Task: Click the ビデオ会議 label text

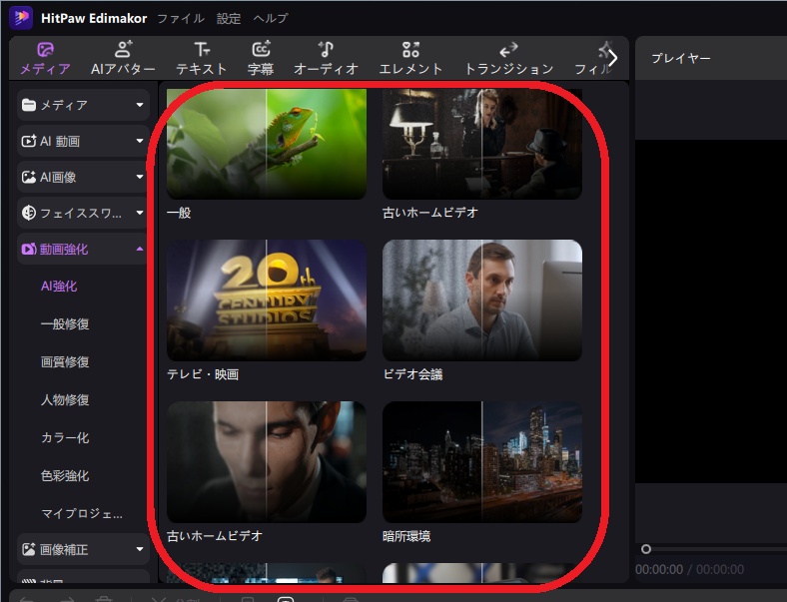Action: pos(412,374)
